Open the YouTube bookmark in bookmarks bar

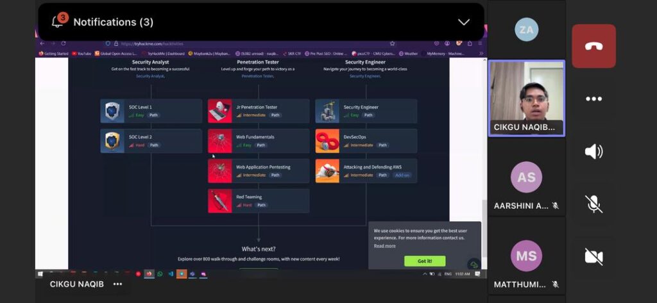pos(81,54)
